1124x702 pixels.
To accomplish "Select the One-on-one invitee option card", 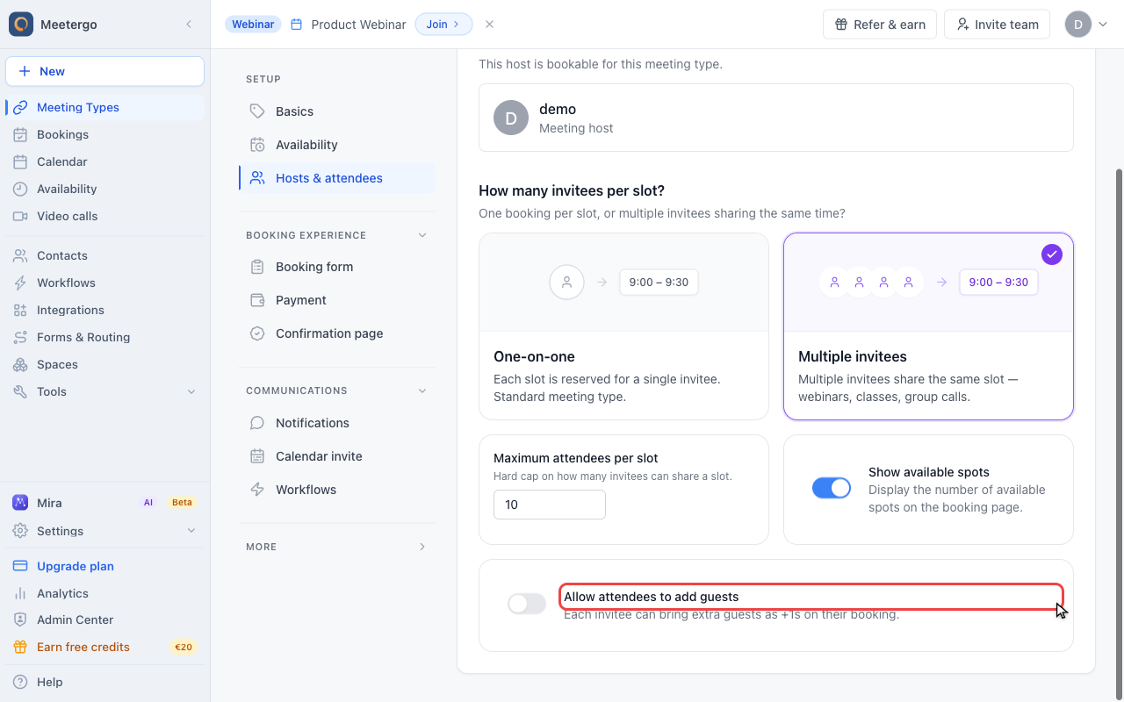I will tap(623, 326).
